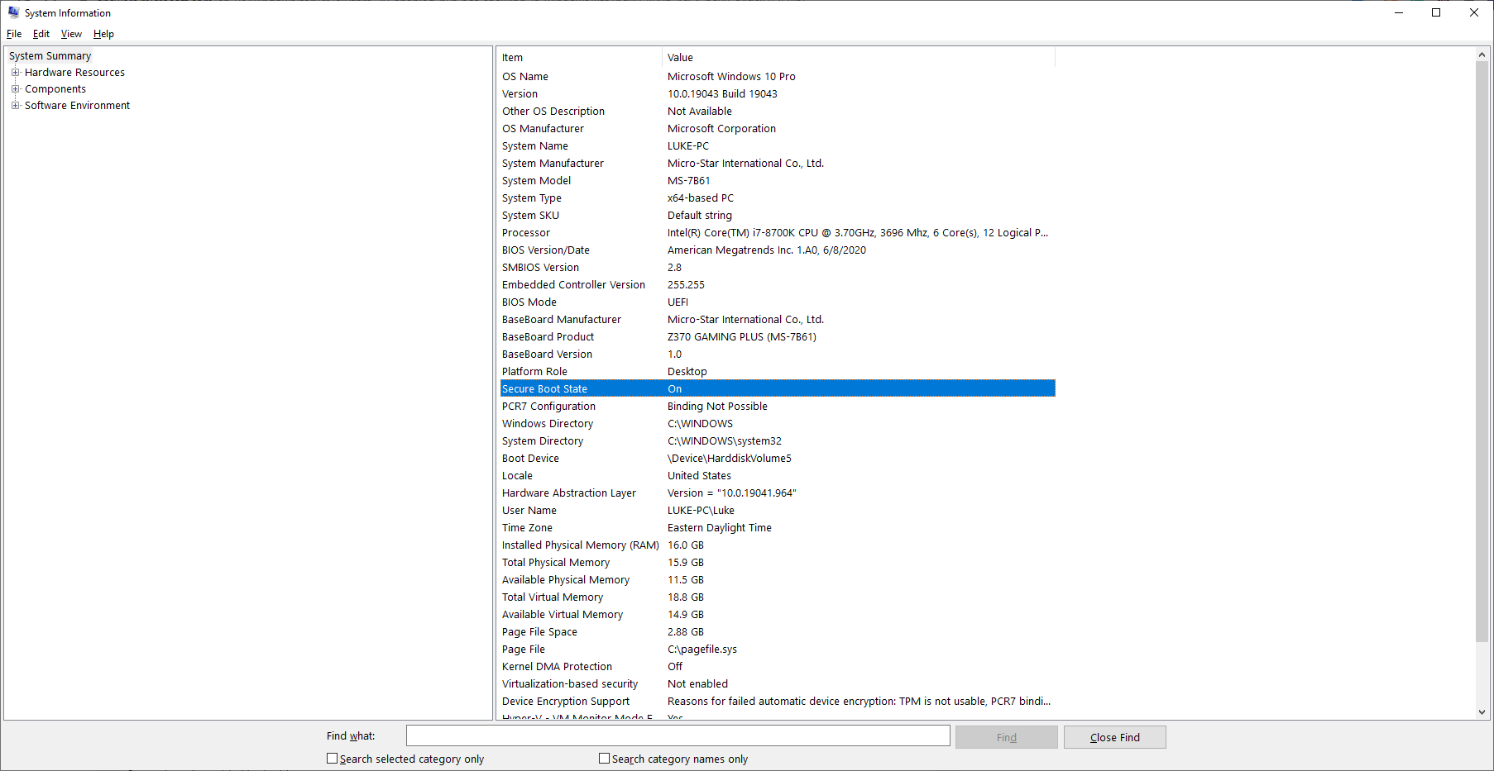Select the OS Name row
Image resolution: width=1494 pixels, height=771 pixels.
click(x=778, y=77)
